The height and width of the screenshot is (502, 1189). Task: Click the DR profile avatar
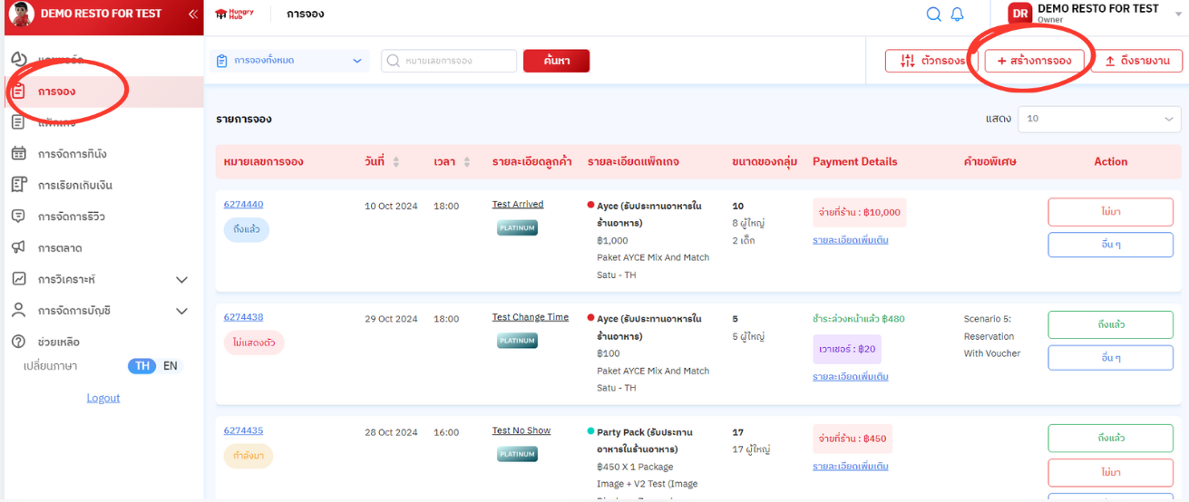(1020, 14)
